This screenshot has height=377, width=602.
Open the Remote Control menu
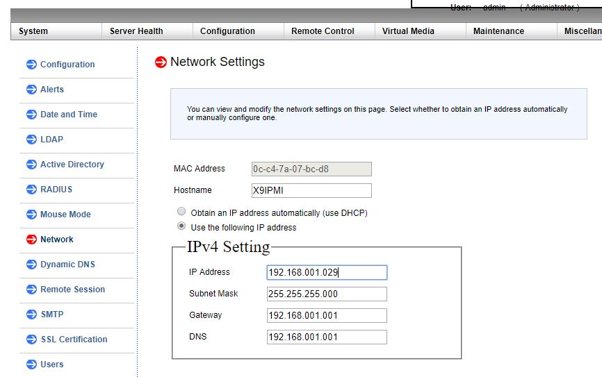pyautogui.click(x=323, y=31)
